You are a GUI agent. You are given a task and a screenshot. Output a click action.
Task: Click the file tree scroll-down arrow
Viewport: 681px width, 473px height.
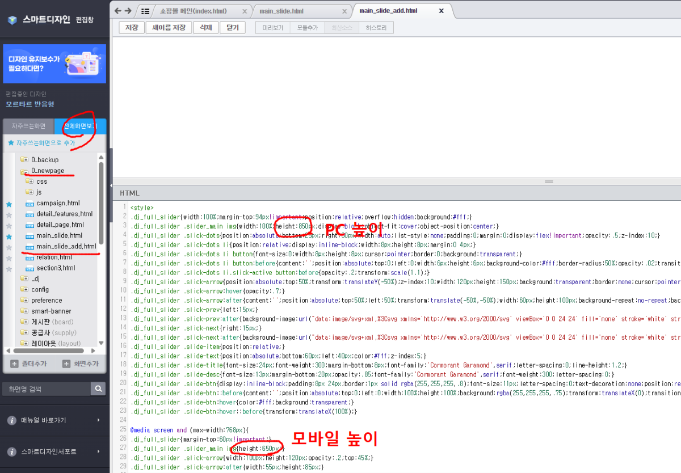(x=102, y=343)
